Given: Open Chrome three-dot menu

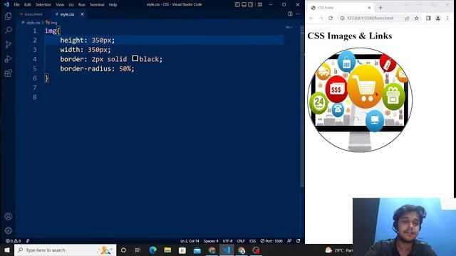Looking at the screenshot, I should pos(447,18).
